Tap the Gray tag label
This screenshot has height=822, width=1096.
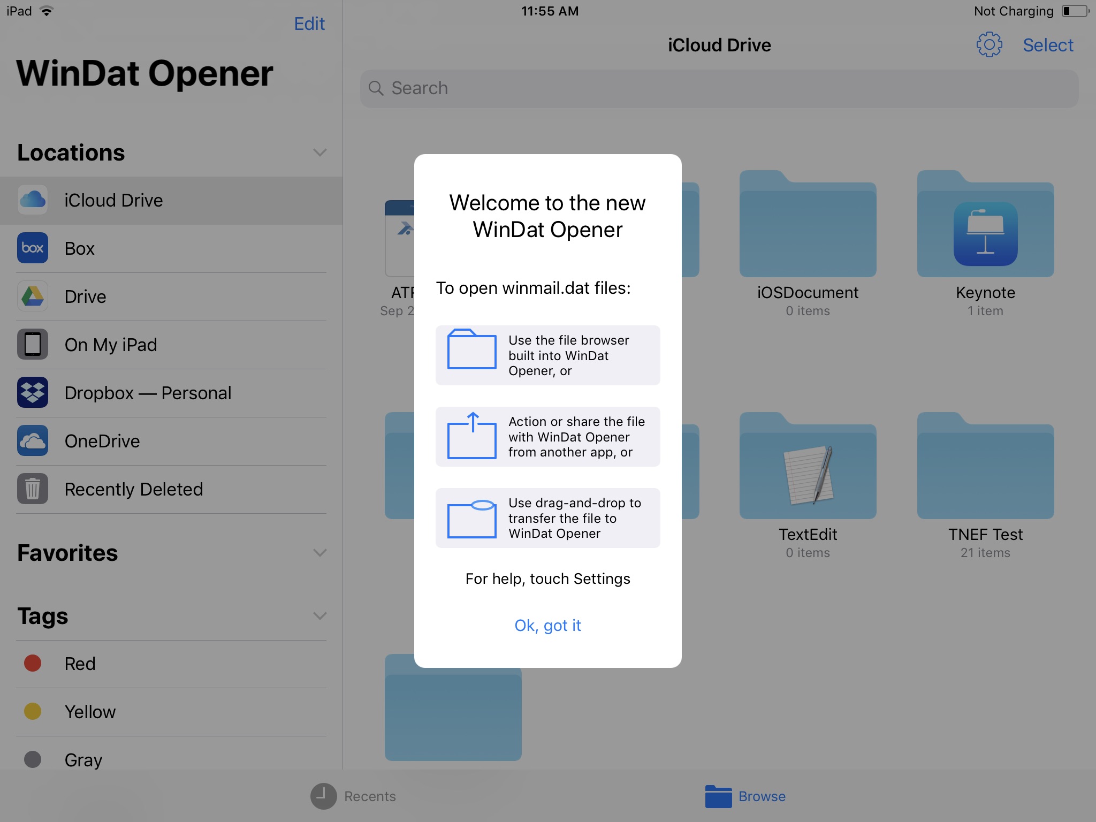(83, 760)
